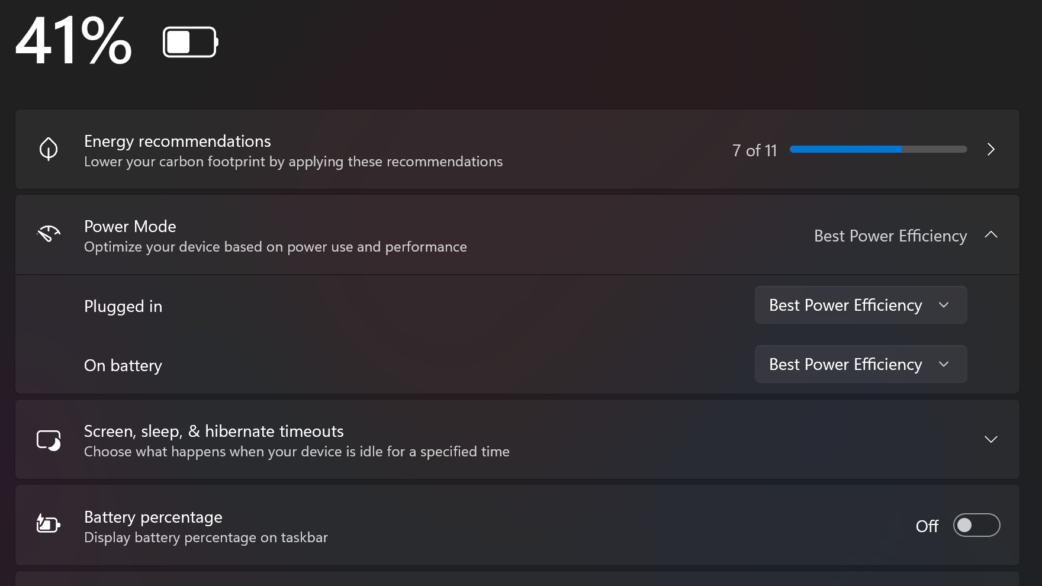Open Energy recommendations via right chevron arrow

pos(990,149)
